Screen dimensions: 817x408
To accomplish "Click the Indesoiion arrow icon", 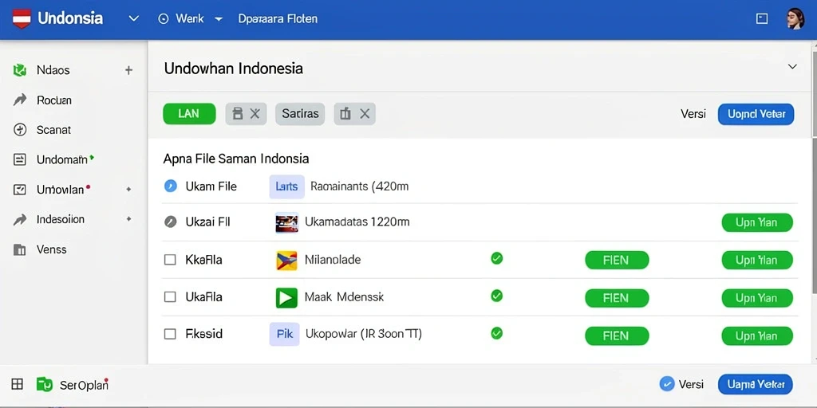I will 20,220.
